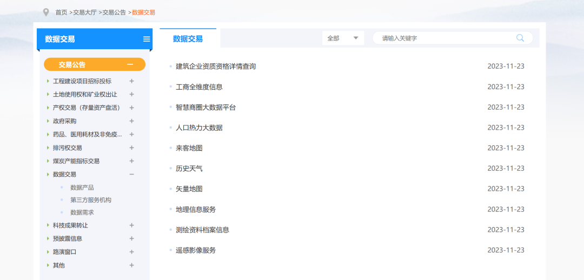This screenshot has width=584, height=280.
Task: Select 政府采购 in sidebar
Action: tap(65, 121)
